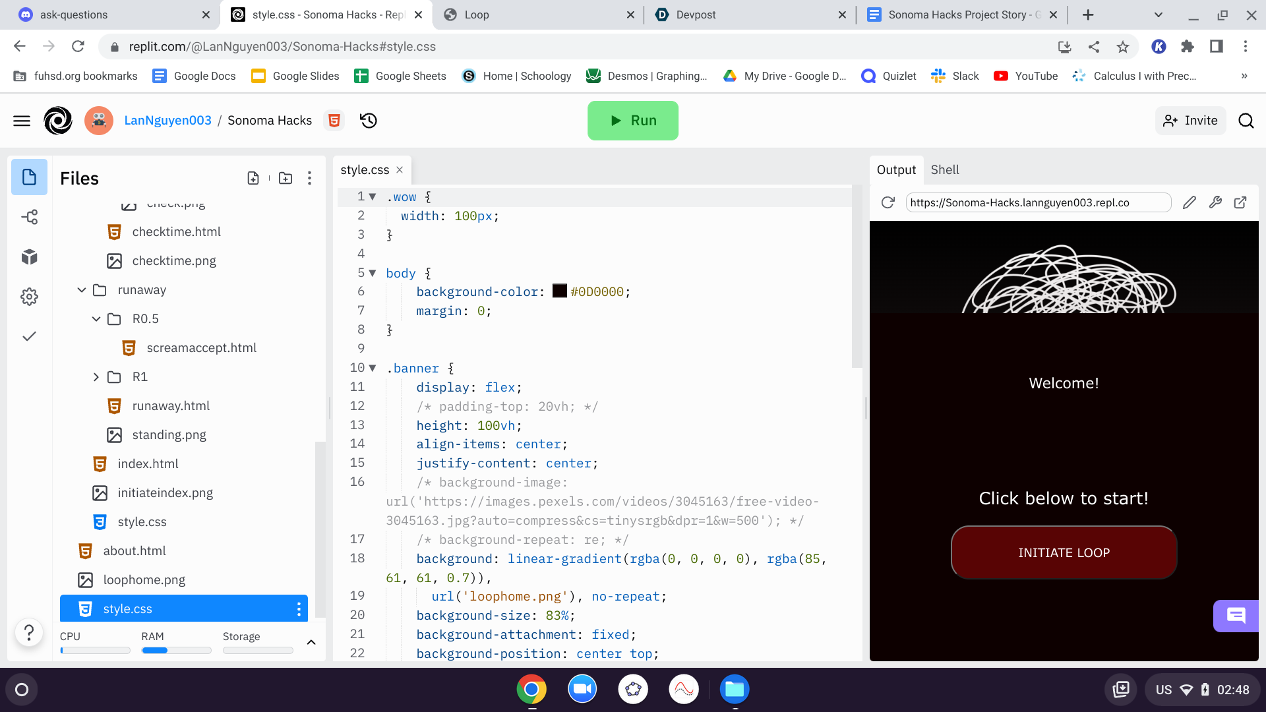Collapse the resource usage panel chevron
The width and height of the screenshot is (1266, 712).
pyautogui.click(x=311, y=642)
